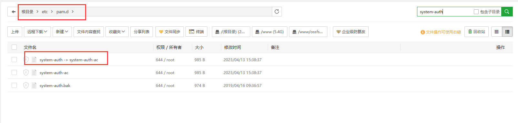The height and width of the screenshot is (123, 518).
Task: Select the /www (5.4G) disk shortcut
Action: [270, 32]
